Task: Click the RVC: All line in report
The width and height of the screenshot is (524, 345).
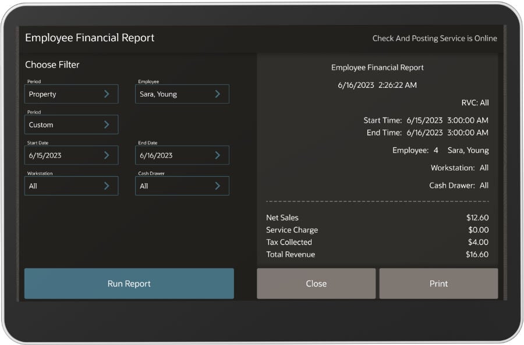Action: coord(475,102)
